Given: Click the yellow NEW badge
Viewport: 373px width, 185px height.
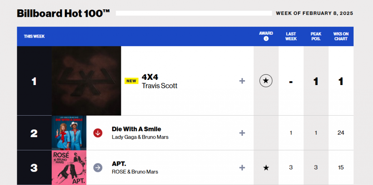Looking at the screenshot, I should [x=131, y=81].
